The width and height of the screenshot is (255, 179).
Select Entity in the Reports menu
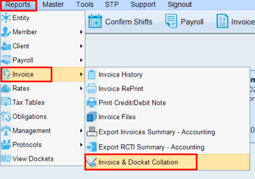(42, 18)
